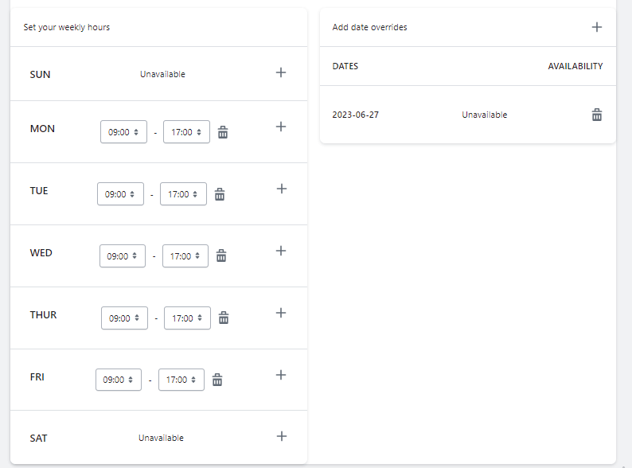Add a new date override
The width and height of the screenshot is (632, 468).
pyautogui.click(x=596, y=27)
